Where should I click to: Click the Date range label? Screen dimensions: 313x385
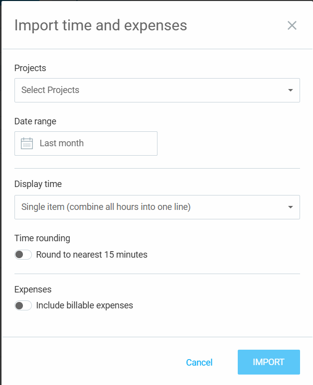[35, 121]
